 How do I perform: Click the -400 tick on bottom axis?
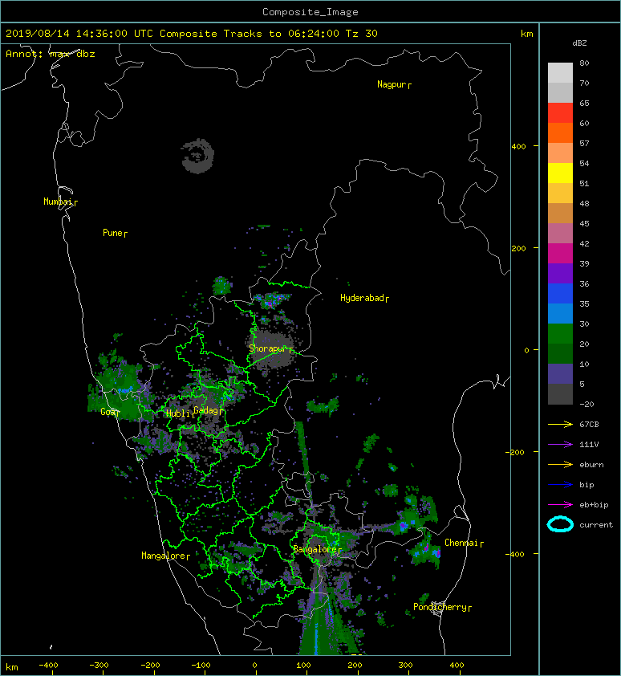pos(48,666)
